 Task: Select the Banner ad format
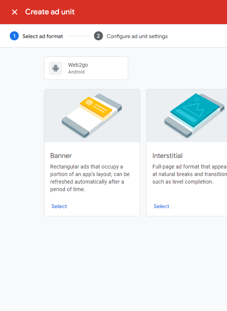pos(59,206)
